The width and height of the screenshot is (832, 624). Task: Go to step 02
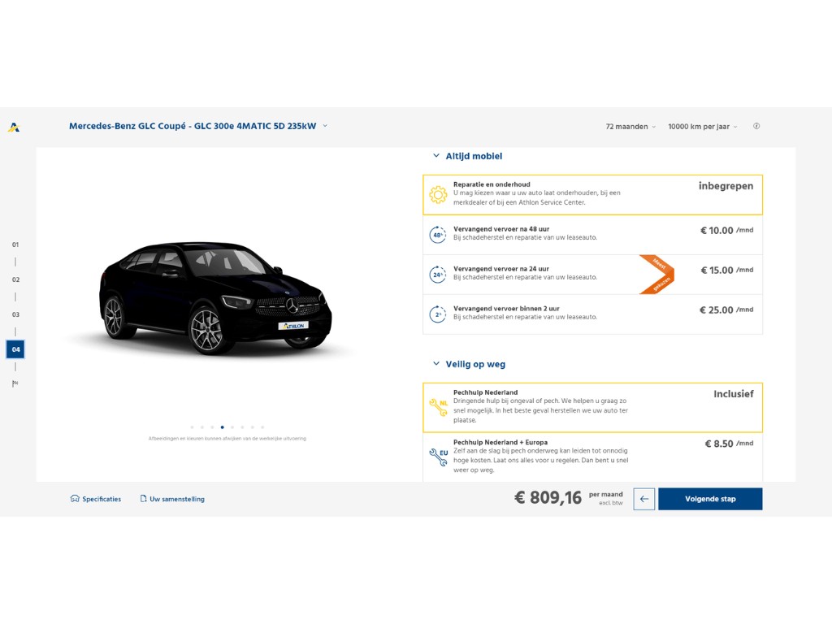(x=15, y=279)
